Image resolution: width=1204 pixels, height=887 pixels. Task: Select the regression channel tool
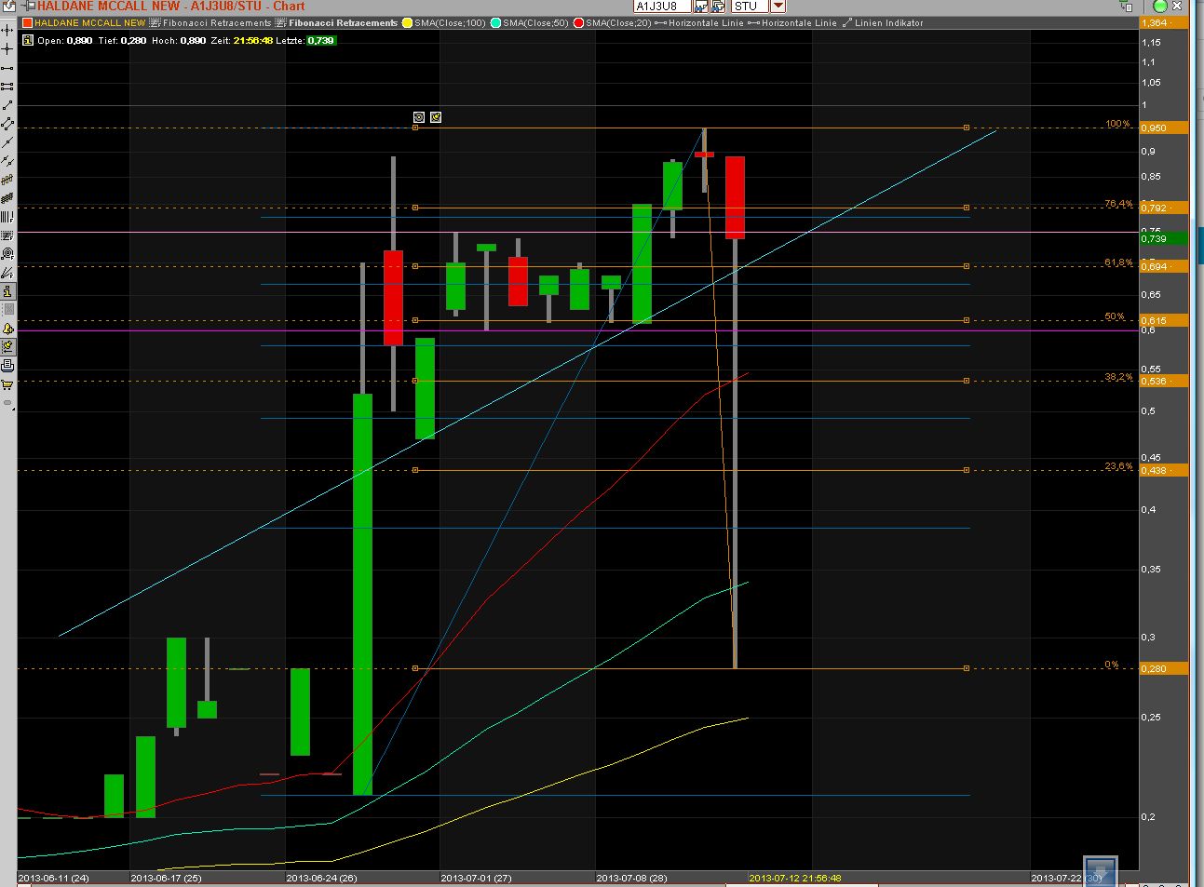pyautogui.click(x=7, y=180)
